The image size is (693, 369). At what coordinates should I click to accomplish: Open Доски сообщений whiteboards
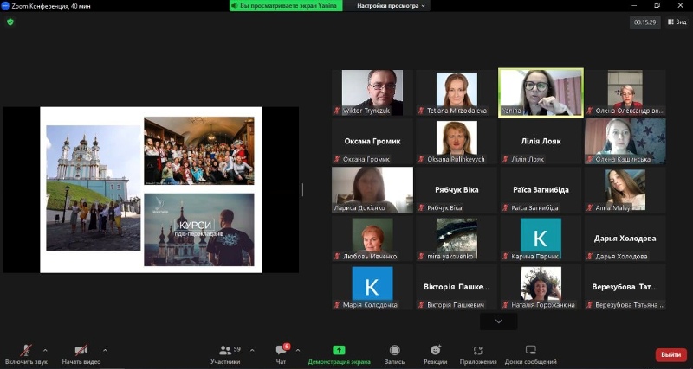pos(531,354)
